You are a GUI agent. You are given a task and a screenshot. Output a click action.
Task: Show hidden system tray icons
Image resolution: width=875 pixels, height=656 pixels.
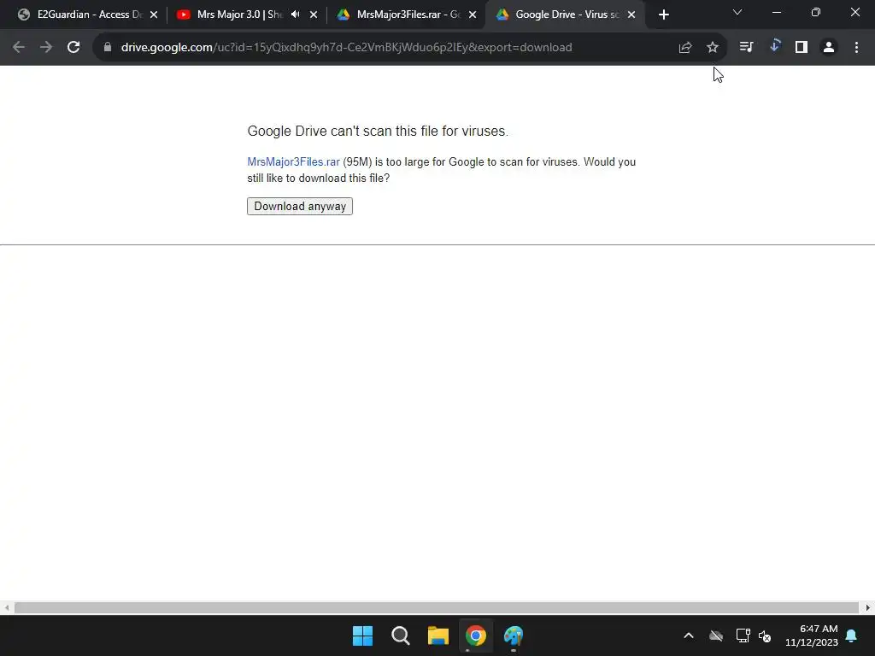click(x=689, y=635)
